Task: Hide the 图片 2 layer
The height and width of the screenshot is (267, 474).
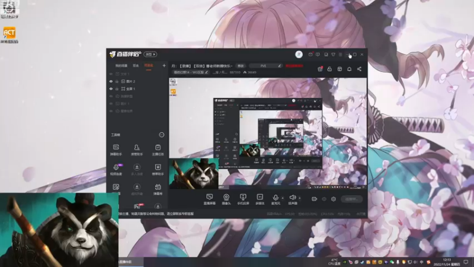Action: [111, 81]
